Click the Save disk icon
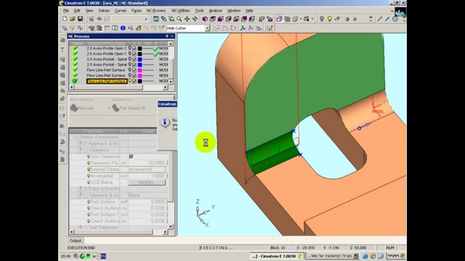 click(80, 19)
